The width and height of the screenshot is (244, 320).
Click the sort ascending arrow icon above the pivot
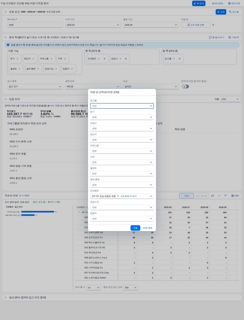click(226, 196)
